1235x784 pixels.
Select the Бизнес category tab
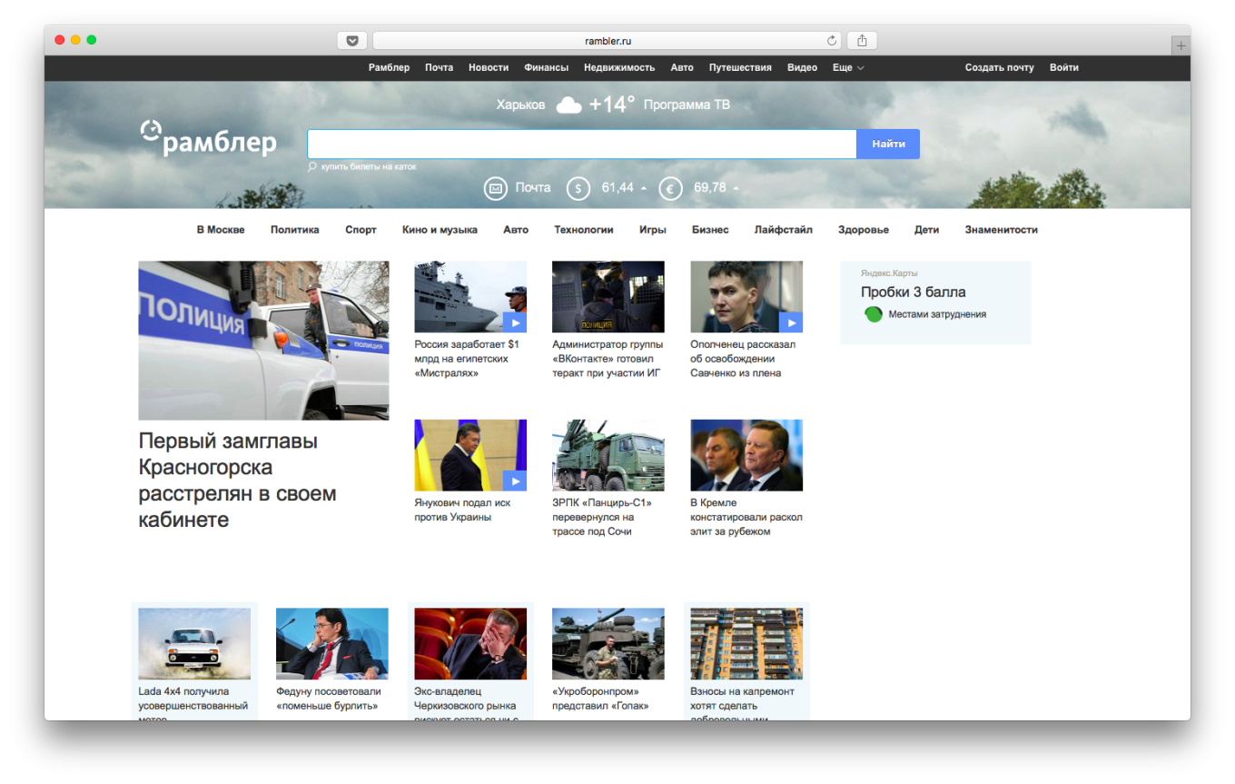[x=710, y=230]
